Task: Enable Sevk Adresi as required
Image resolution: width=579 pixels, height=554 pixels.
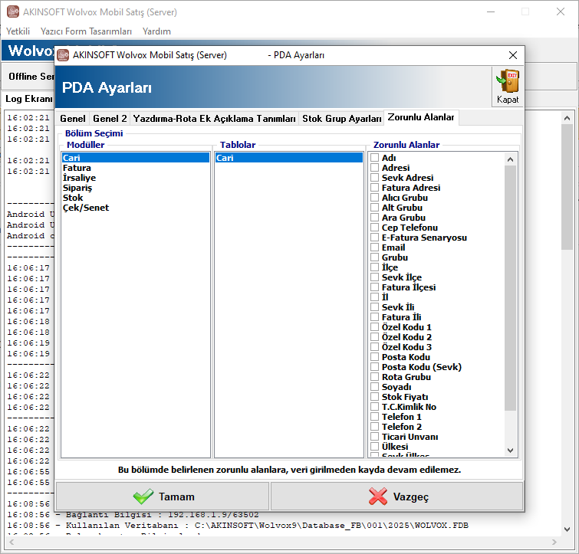Action: click(x=374, y=178)
